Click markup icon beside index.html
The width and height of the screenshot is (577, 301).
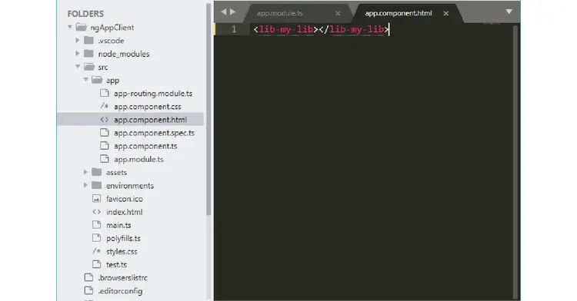pos(96,212)
